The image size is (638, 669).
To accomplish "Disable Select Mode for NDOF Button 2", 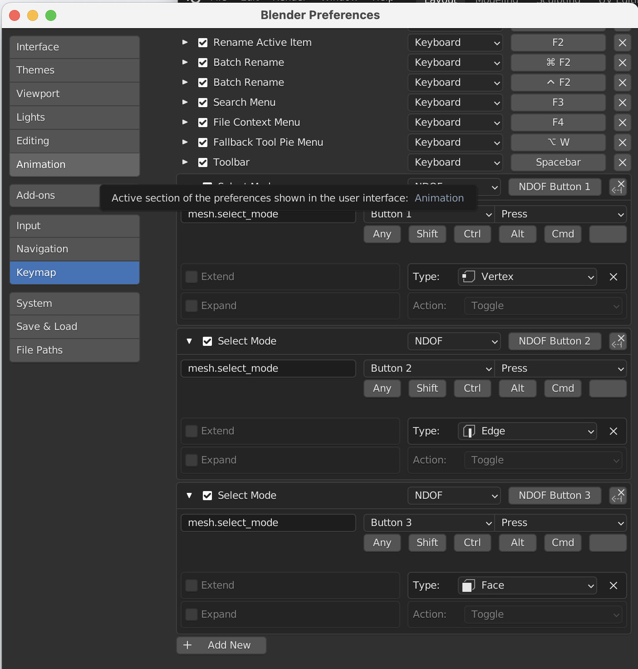I will [207, 341].
